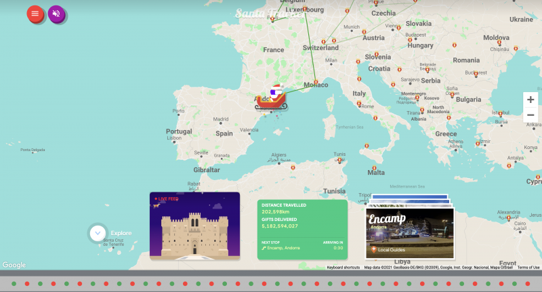Viewport: 542px width, 292px height.
Task: Select the gift pin above Malta
Action: 374,168
